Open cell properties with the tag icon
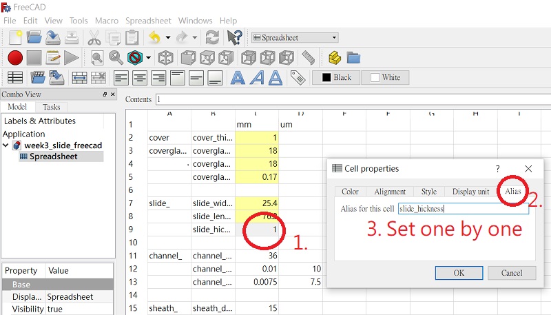 [x=298, y=78]
